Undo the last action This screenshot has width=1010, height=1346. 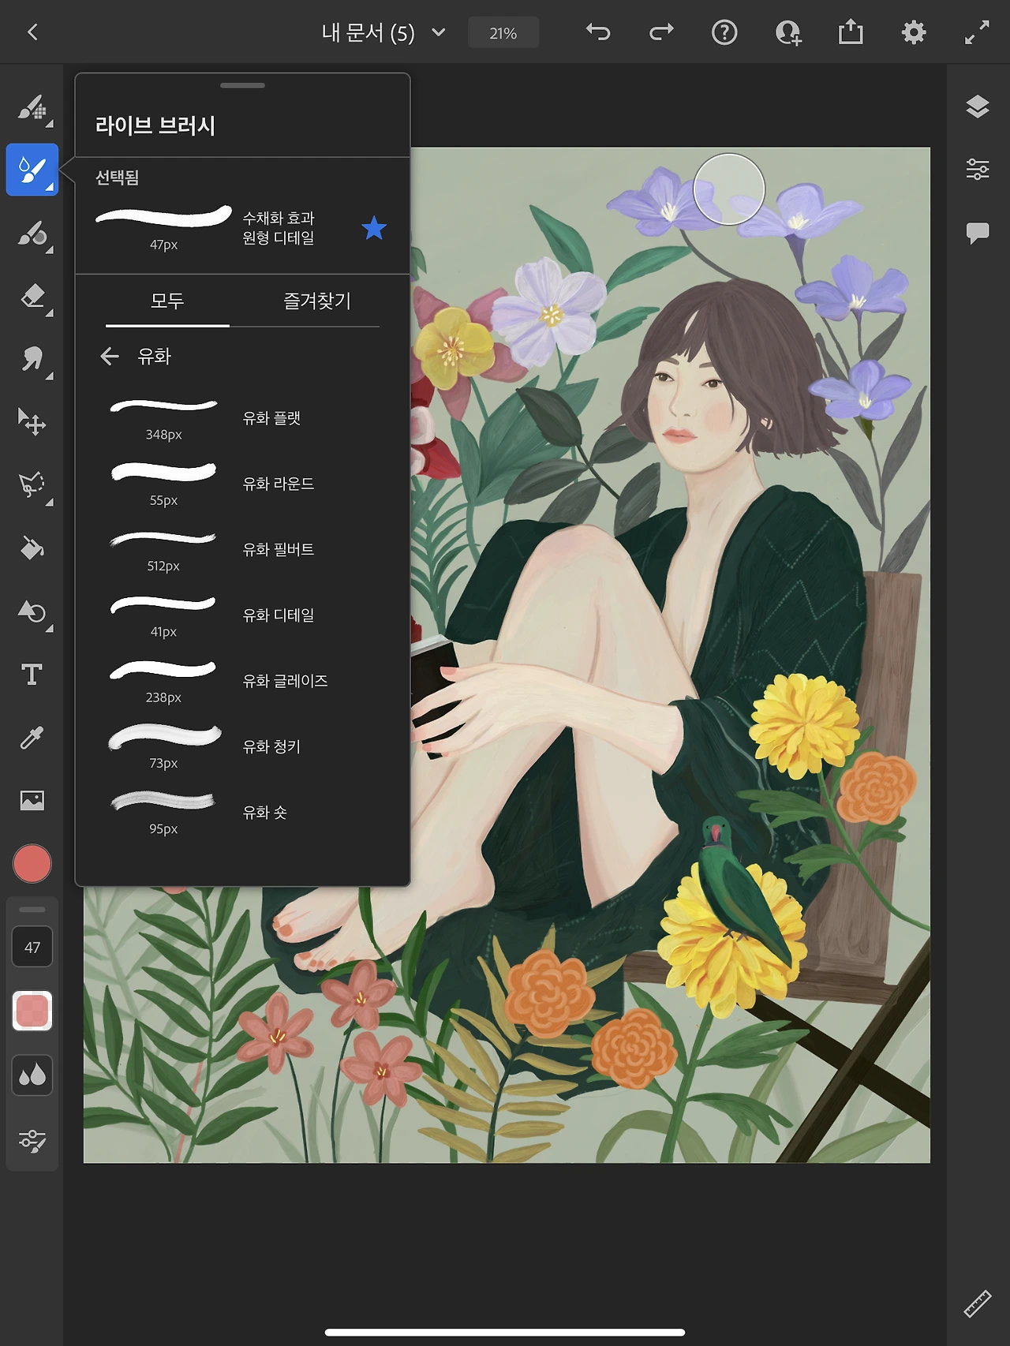598,32
